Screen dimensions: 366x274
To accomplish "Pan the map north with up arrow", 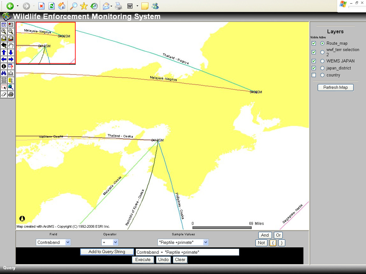I will [4, 52].
